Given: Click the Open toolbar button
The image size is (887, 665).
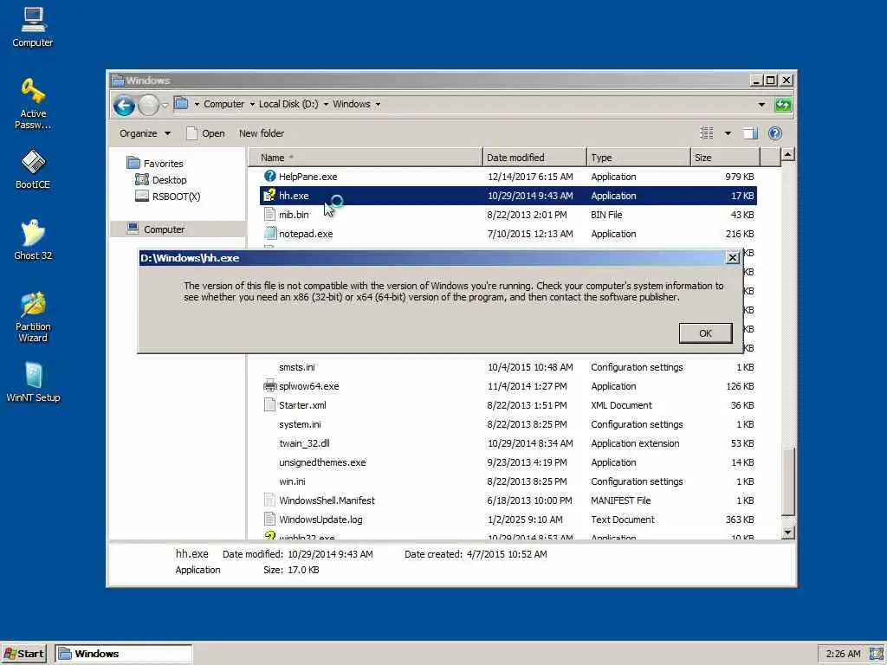Looking at the screenshot, I should tap(206, 133).
